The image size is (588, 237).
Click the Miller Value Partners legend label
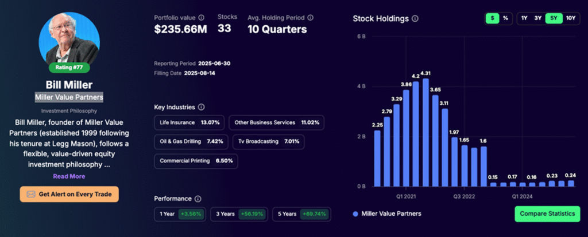pos(391,214)
